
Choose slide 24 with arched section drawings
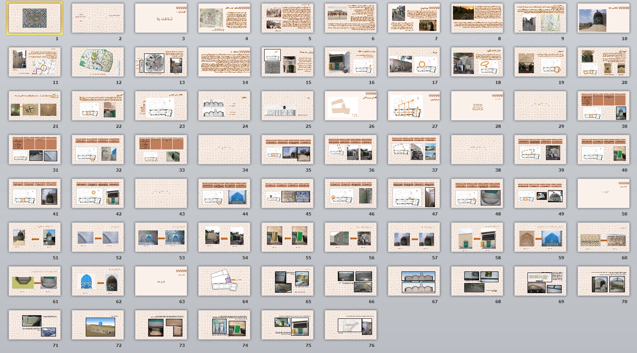[224, 106]
